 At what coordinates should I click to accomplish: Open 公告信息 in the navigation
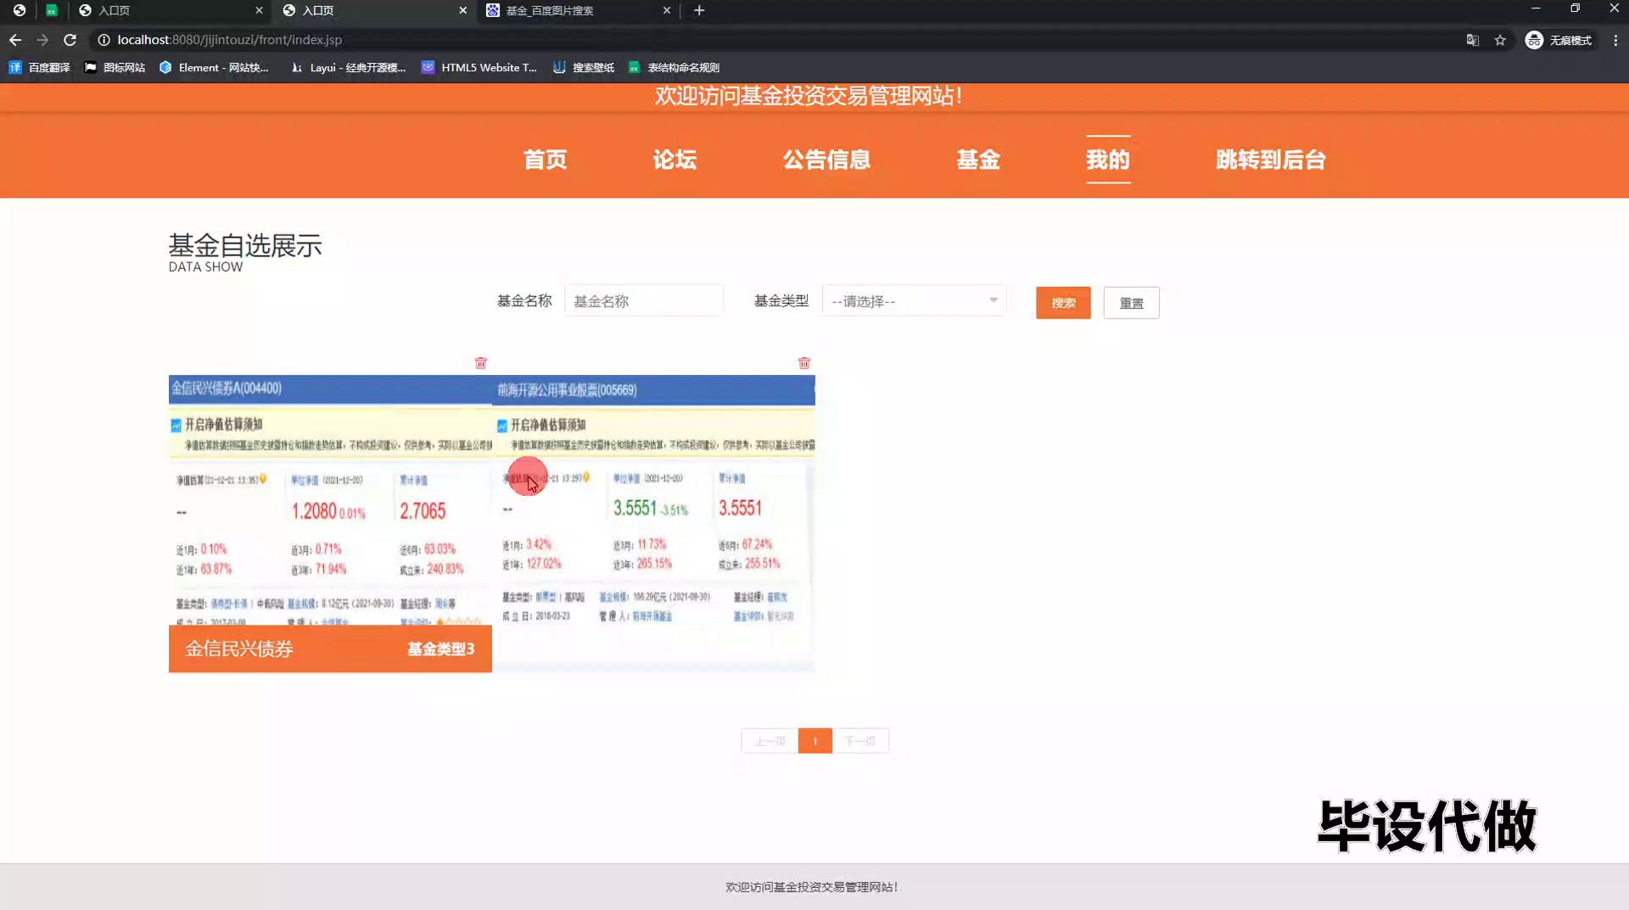(x=826, y=160)
